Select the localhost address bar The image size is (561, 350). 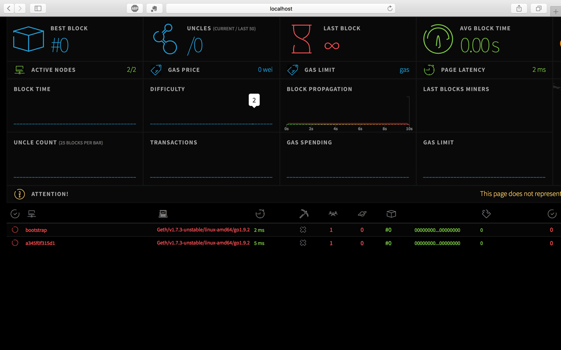point(281,8)
